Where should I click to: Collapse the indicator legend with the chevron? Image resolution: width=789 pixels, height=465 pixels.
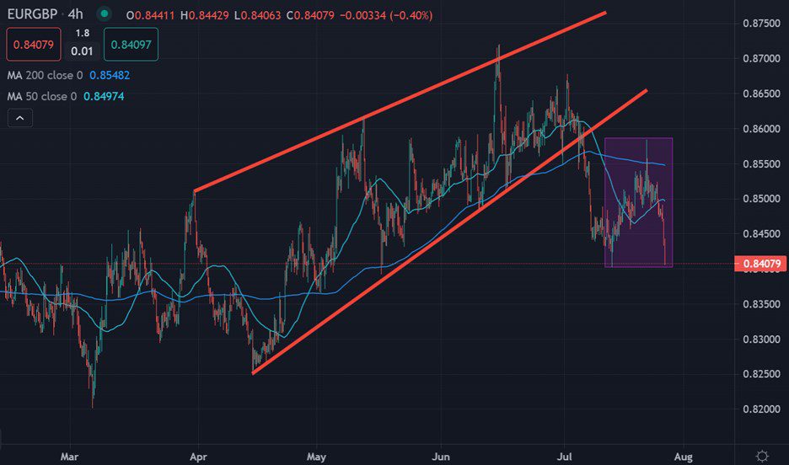[x=20, y=118]
